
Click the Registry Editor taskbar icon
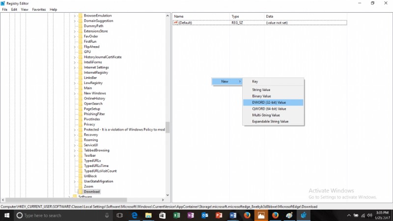(x=304, y=215)
